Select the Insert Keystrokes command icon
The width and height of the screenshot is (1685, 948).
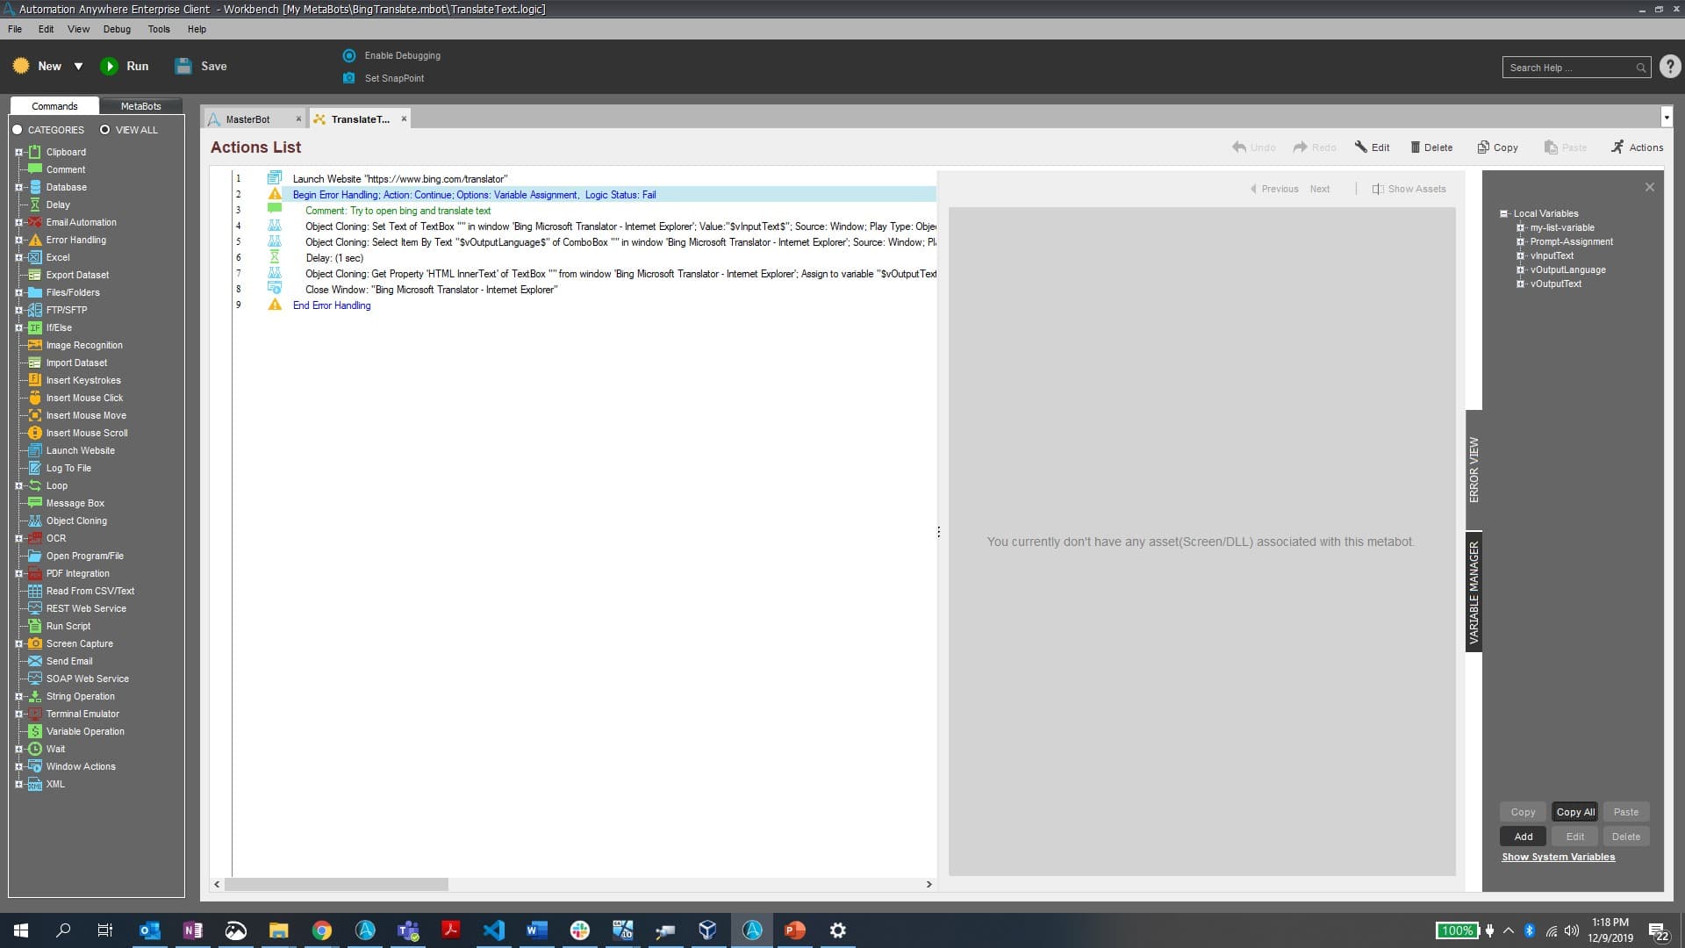tap(35, 380)
